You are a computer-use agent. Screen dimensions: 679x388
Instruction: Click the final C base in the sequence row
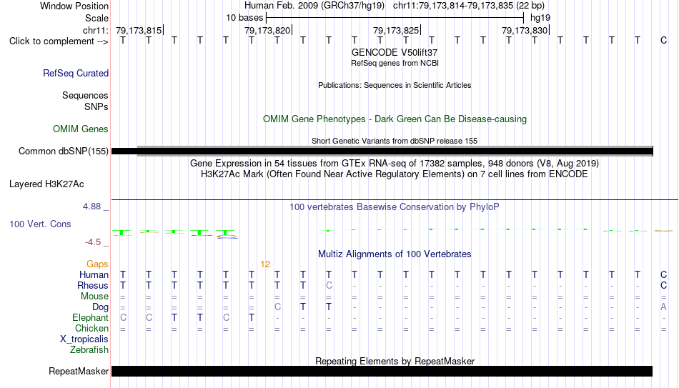[x=663, y=41]
